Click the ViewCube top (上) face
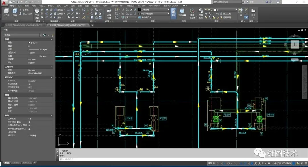Viewport: 308px width, 167px height. [x=295, y=44]
